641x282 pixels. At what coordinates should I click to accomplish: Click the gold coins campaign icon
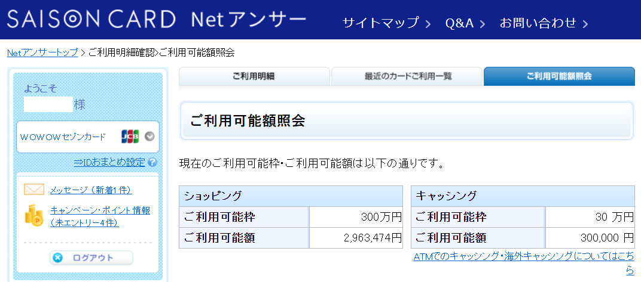coord(34,215)
